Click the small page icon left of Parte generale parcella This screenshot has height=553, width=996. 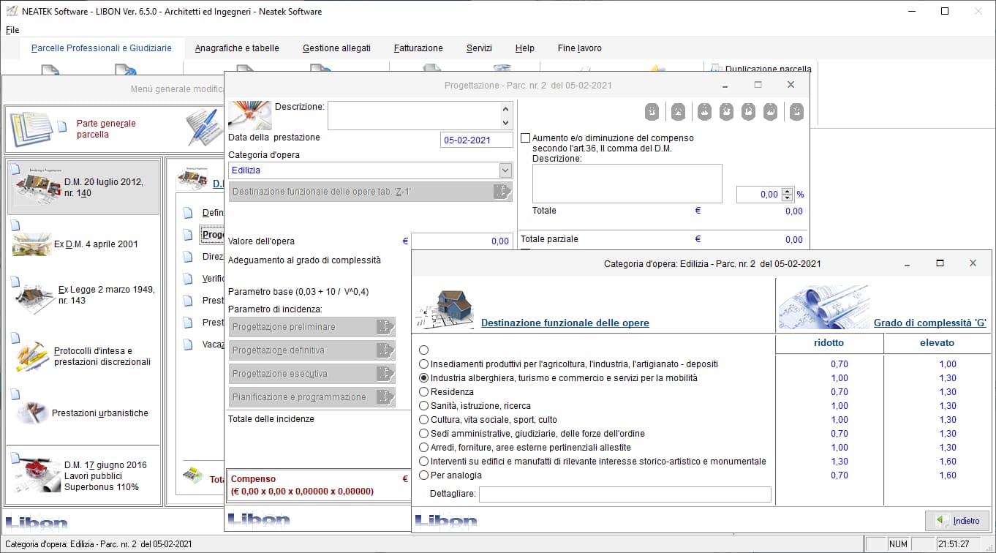pyautogui.click(x=62, y=126)
